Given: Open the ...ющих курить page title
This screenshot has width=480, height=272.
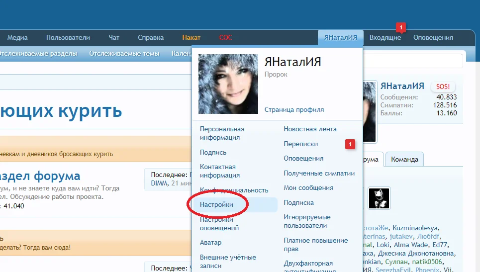Looking at the screenshot, I should [61, 111].
